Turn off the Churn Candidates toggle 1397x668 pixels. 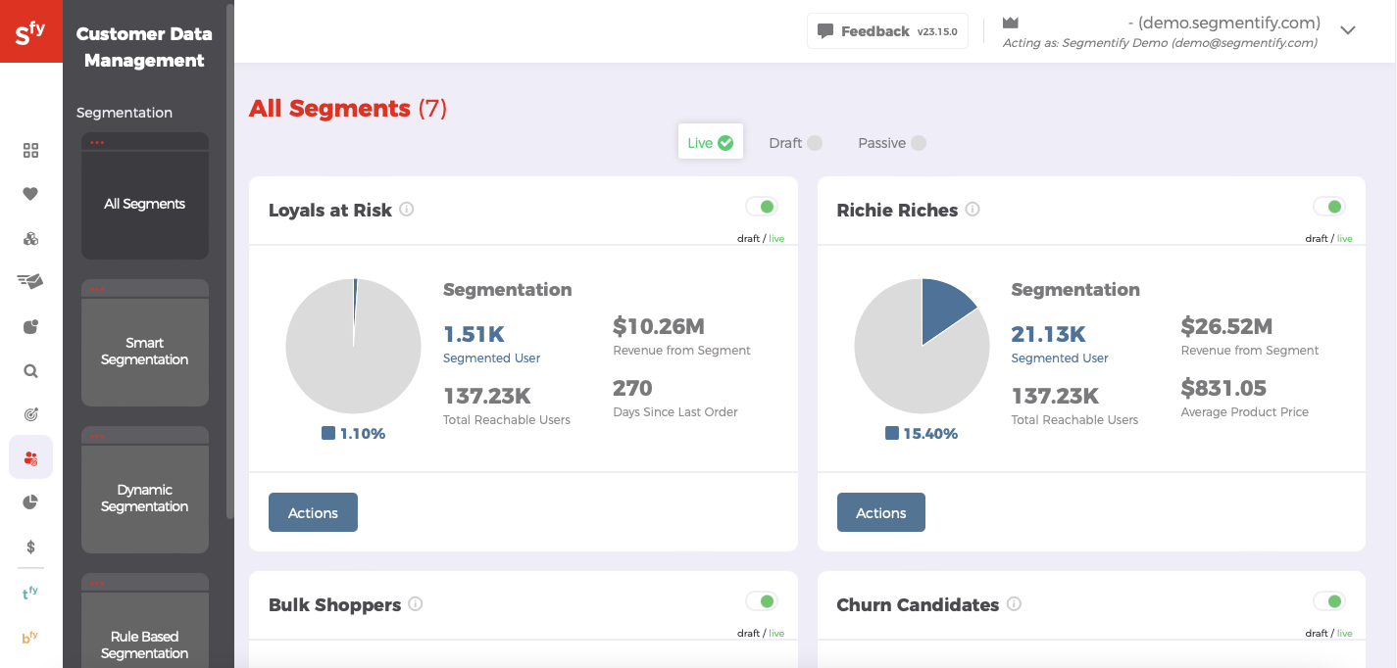pyautogui.click(x=1330, y=600)
